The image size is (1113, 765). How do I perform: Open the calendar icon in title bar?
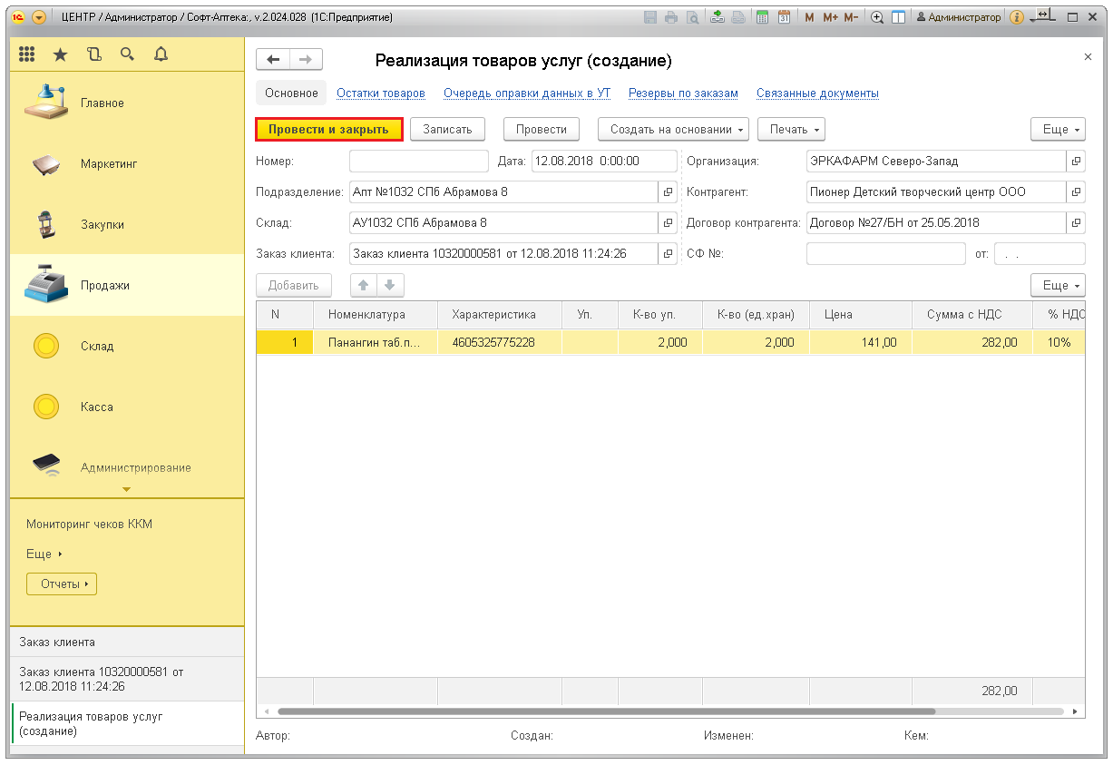point(784,17)
